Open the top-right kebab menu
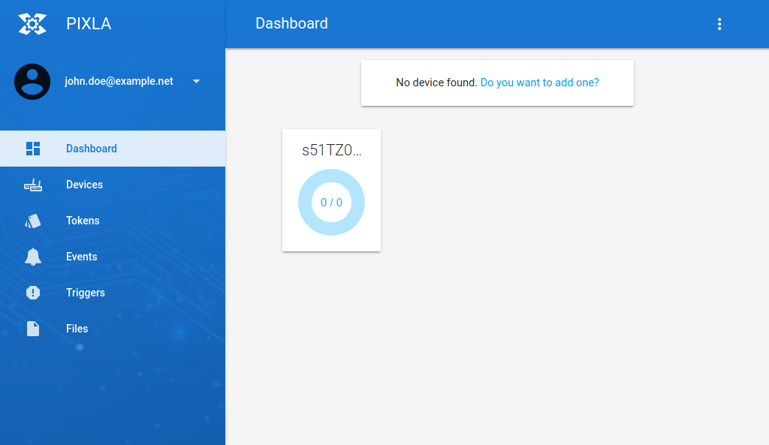Viewport: 769px width, 445px height. pos(719,23)
